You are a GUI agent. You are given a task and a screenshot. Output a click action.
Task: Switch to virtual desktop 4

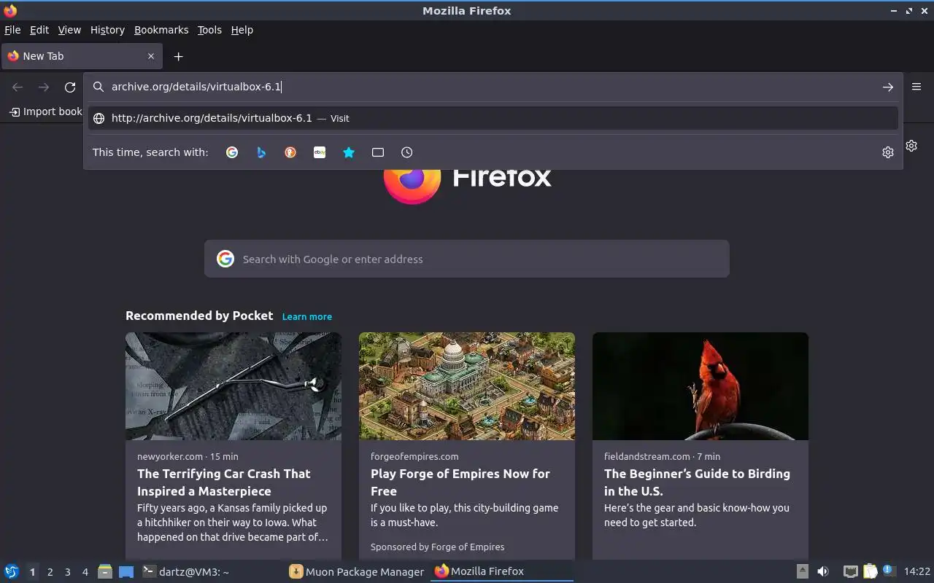point(85,572)
